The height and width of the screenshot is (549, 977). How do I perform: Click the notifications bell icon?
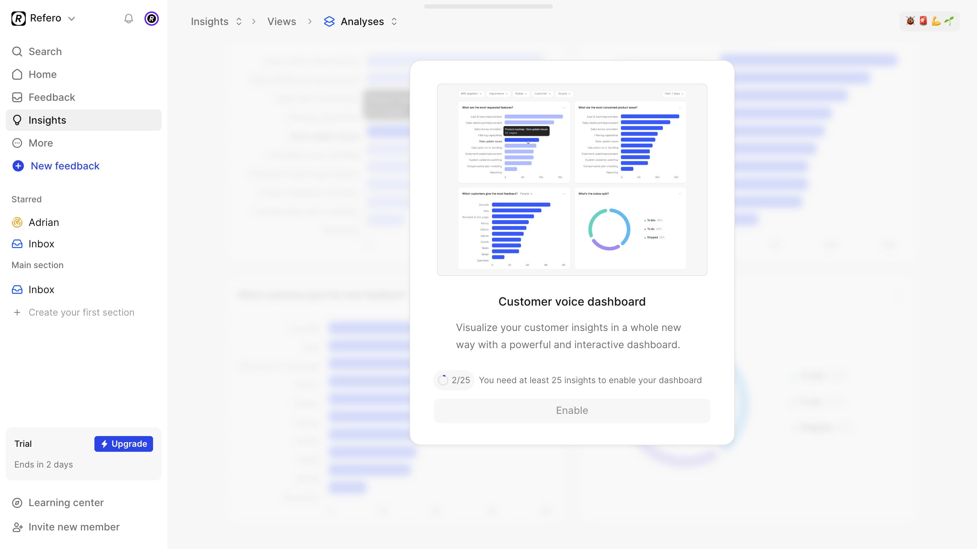tap(129, 19)
